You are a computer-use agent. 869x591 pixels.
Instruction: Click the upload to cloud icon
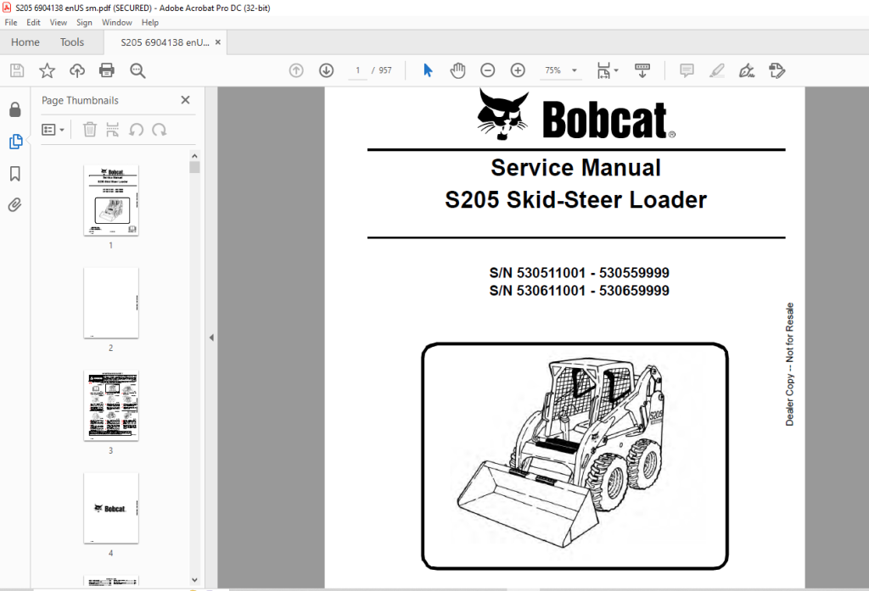tap(77, 70)
